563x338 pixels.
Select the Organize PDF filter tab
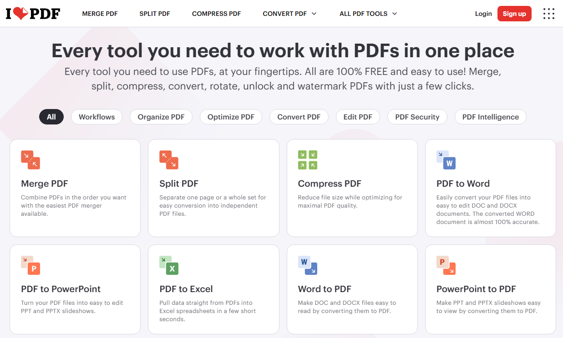(161, 117)
